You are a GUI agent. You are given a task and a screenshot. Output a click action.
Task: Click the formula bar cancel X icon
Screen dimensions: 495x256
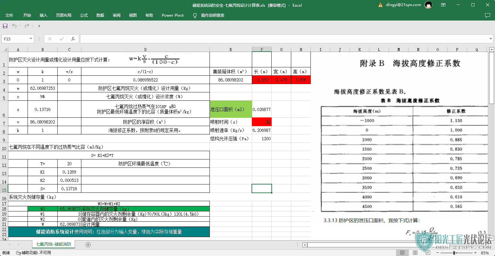point(50,39)
